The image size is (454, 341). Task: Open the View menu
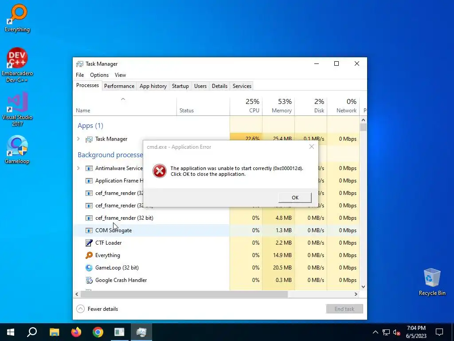point(120,75)
